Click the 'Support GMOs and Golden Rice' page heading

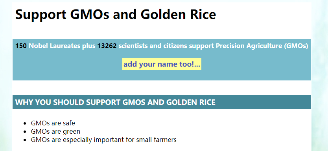coord(116,14)
